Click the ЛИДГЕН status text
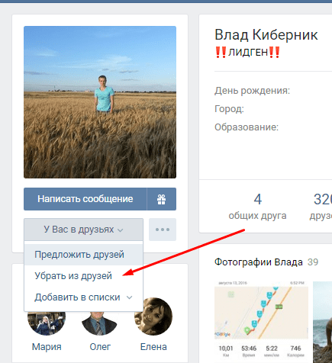Viewport: 332px width, 363px height. pyautogui.click(x=247, y=53)
